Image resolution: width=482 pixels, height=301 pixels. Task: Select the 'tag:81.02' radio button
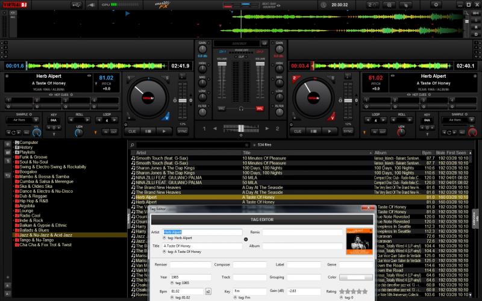tap(172, 297)
